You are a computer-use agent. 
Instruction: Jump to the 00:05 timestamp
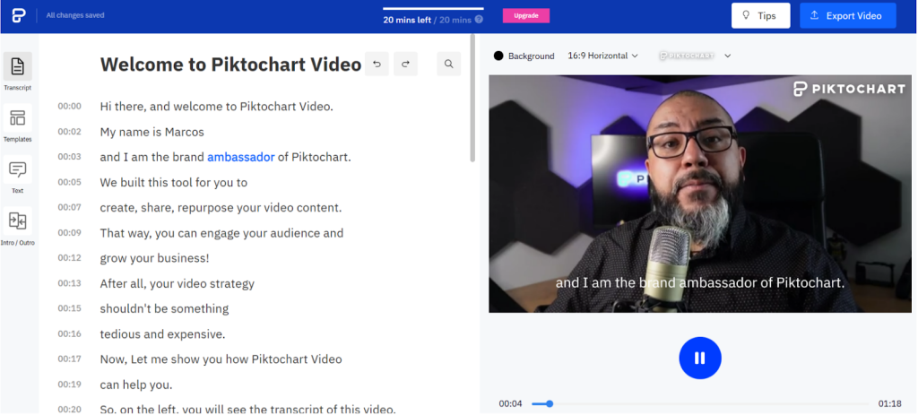point(69,182)
